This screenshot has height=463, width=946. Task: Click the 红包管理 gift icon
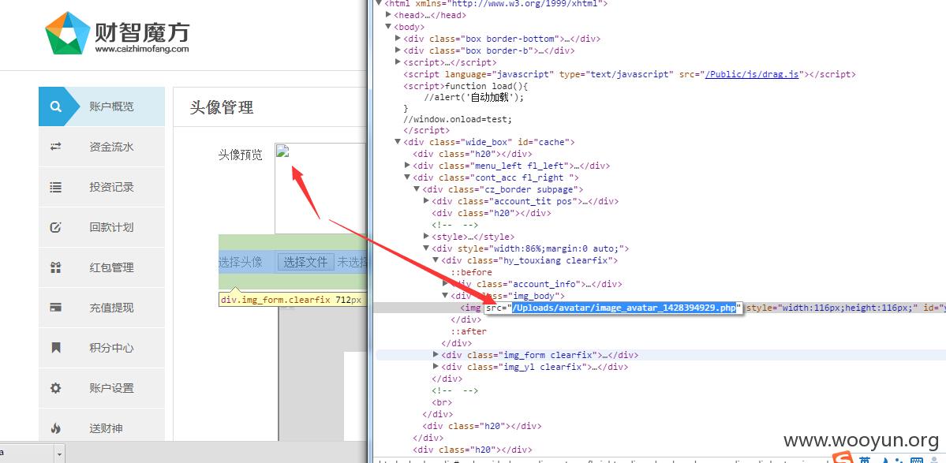(x=55, y=267)
